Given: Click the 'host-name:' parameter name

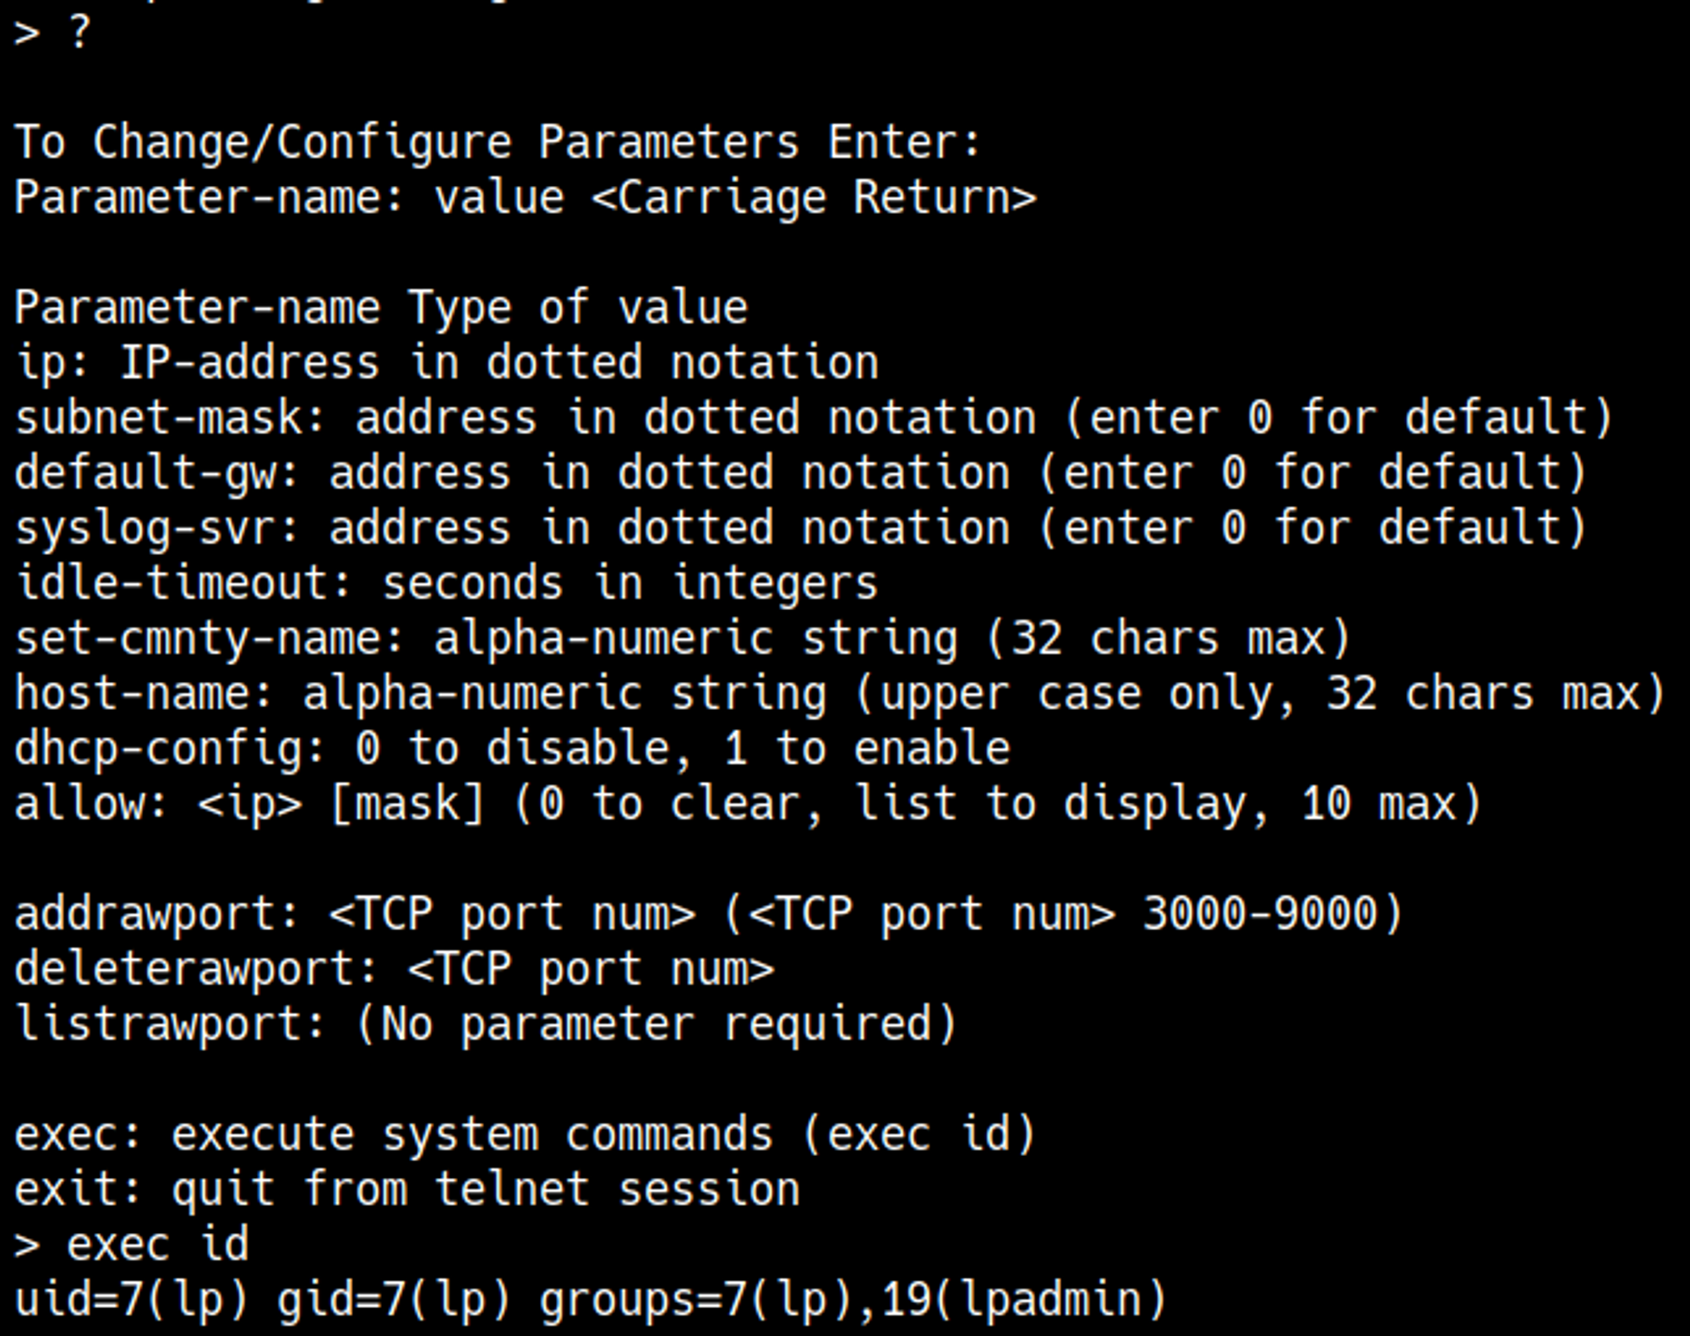Looking at the screenshot, I should 144,694.
